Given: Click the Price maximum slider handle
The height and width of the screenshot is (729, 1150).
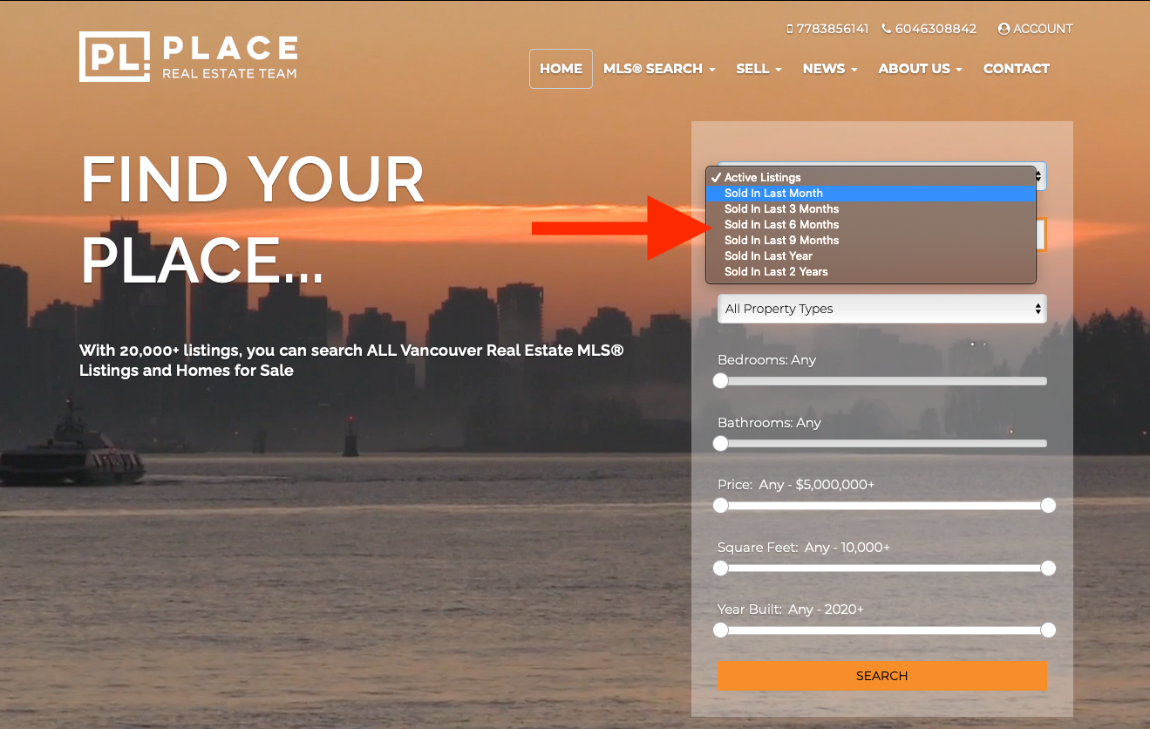Looking at the screenshot, I should click(x=1048, y=506).
